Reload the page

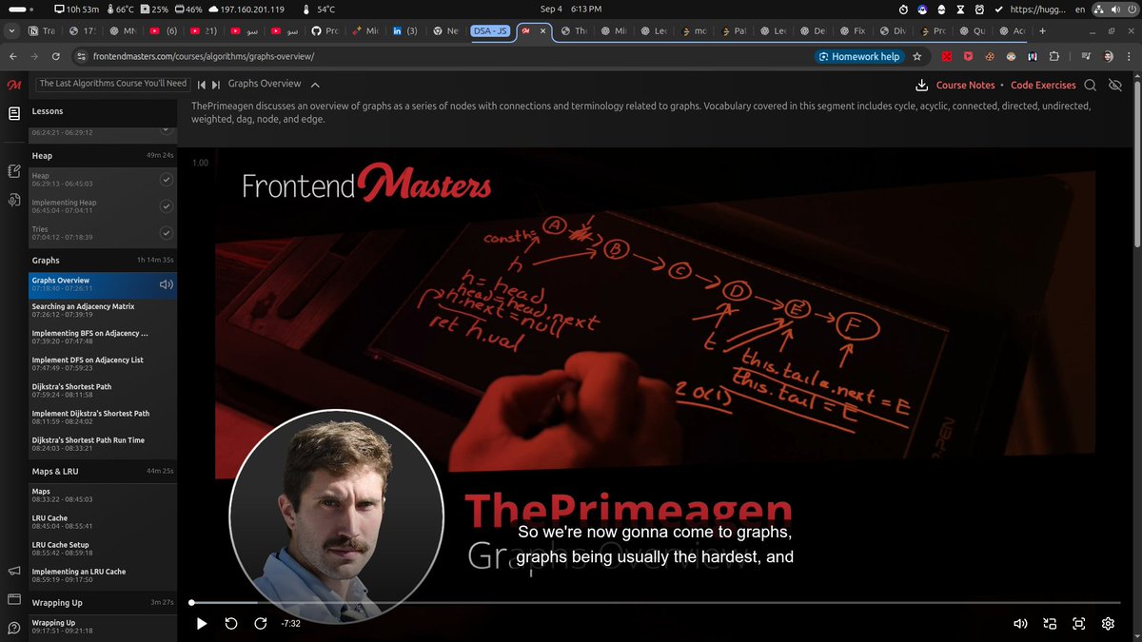coord(56,56)
